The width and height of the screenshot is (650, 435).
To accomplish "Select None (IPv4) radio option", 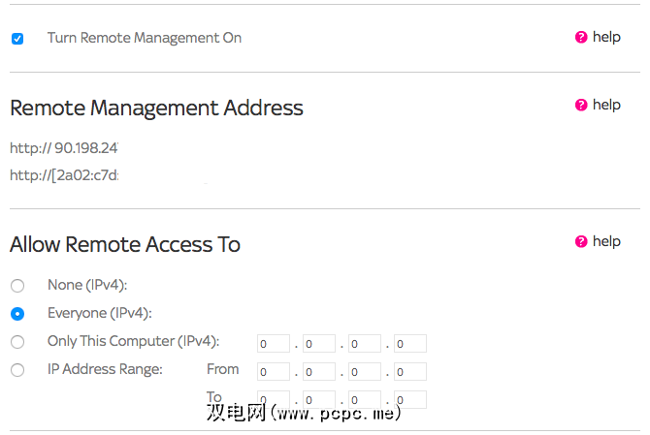I will tap(17, 286).
